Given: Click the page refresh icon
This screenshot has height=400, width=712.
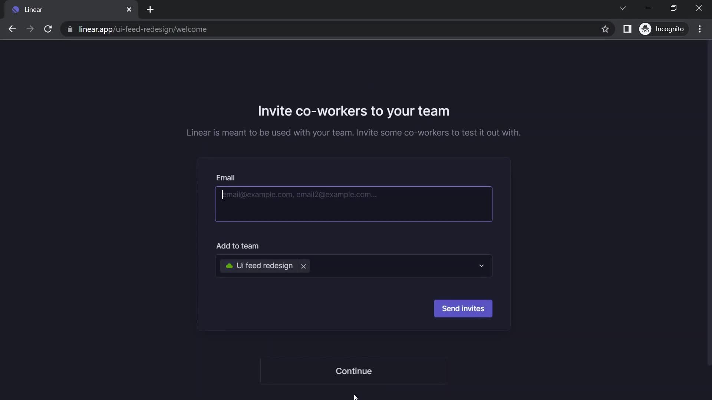Looking at the screenshot, I should (x=48, y=29).
